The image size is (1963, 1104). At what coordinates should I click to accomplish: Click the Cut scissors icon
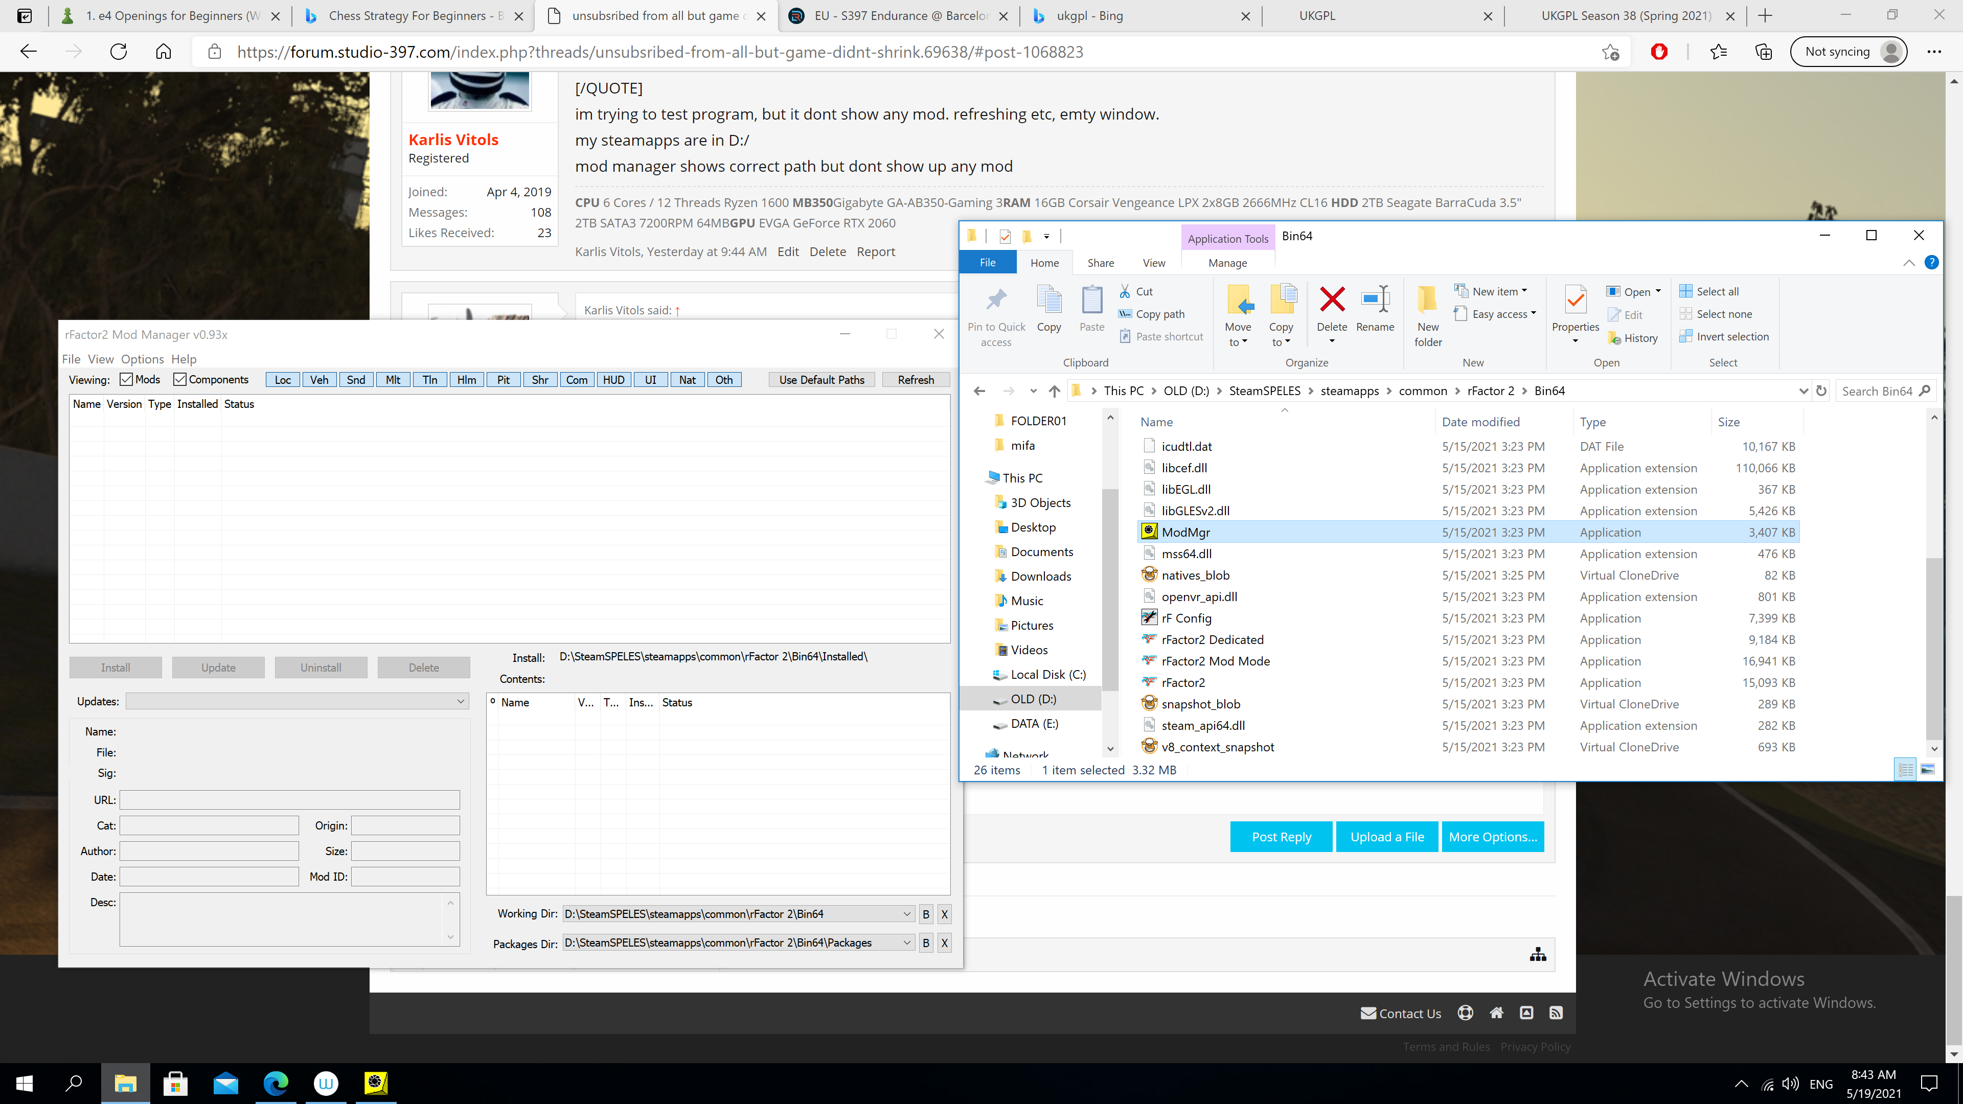(1125, 291)
